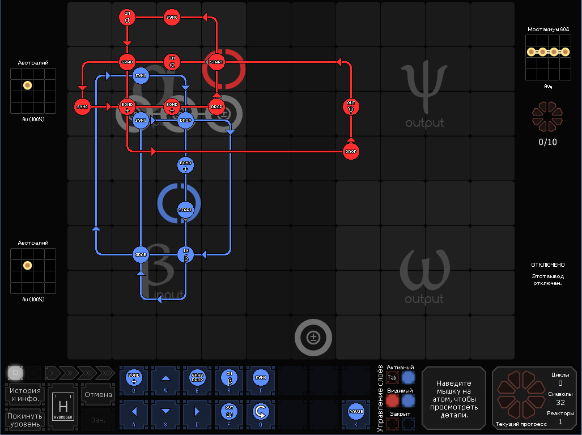
Task: Click the Отмена undo button
Action: (x=99, y=395)
